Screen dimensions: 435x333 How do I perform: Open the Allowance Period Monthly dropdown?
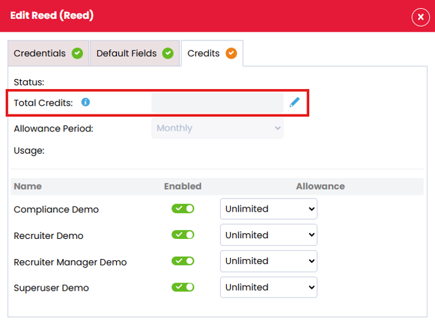[217, 128]
